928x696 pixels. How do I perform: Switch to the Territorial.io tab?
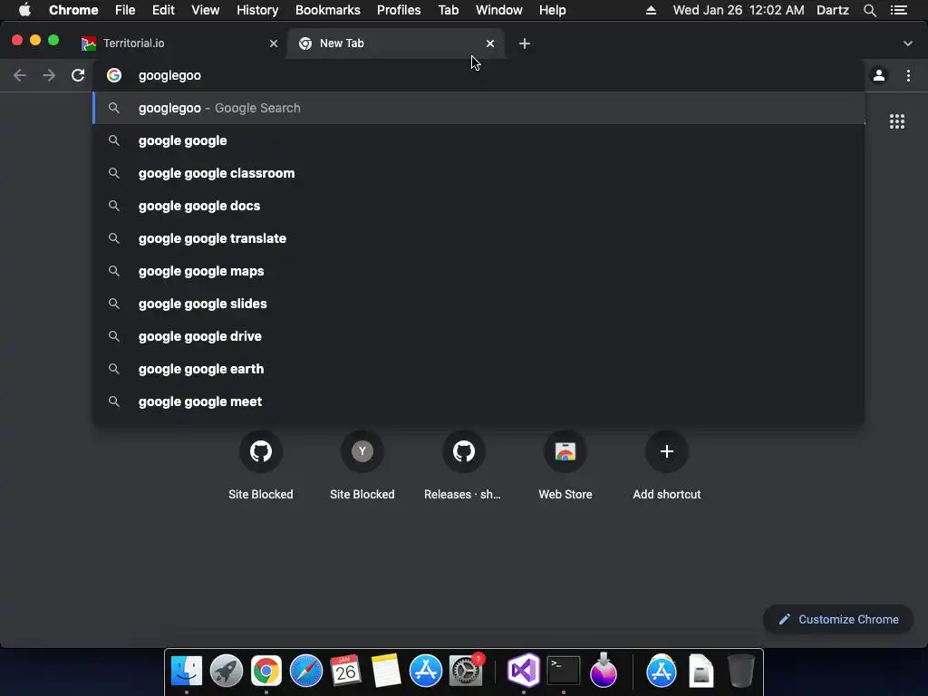(178, 43)
